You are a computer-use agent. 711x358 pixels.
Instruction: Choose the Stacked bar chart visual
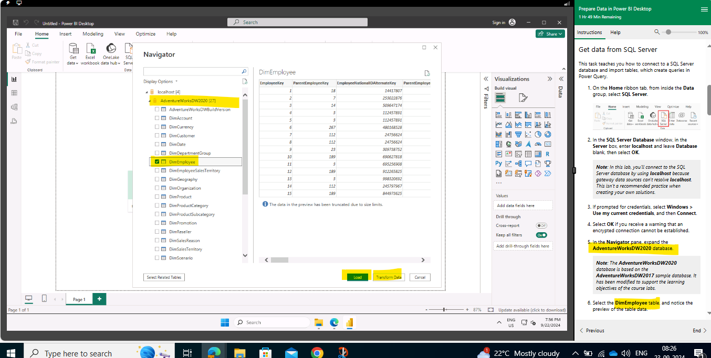(x=499, y=115)
